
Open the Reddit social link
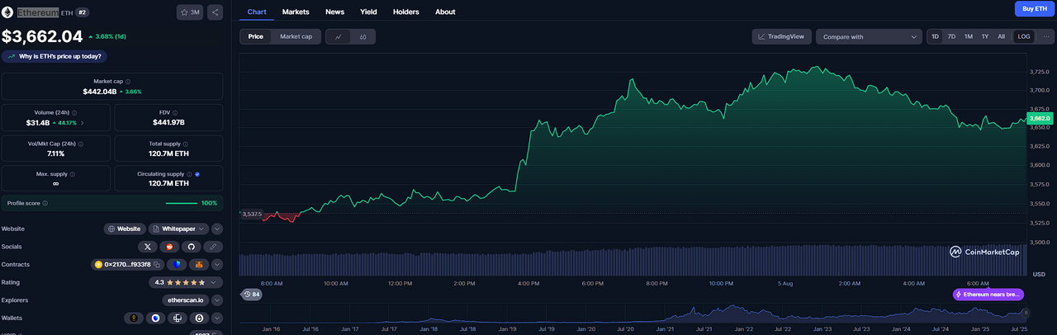coord(169,247)
